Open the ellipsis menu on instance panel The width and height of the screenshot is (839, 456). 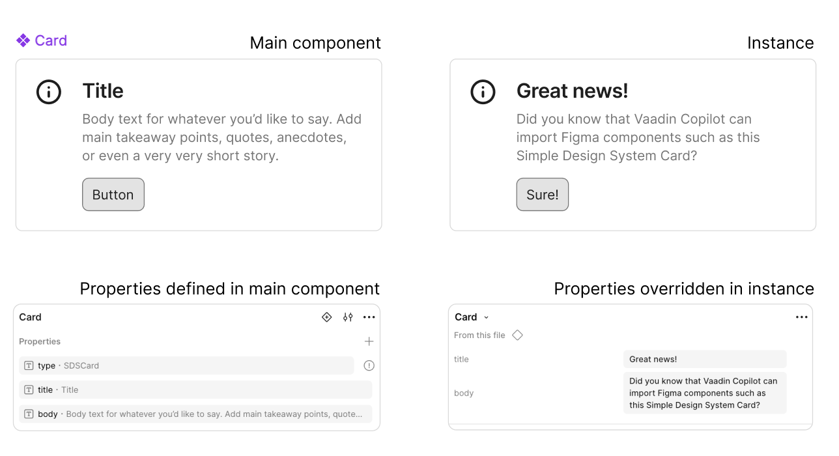tap(801, 317)
